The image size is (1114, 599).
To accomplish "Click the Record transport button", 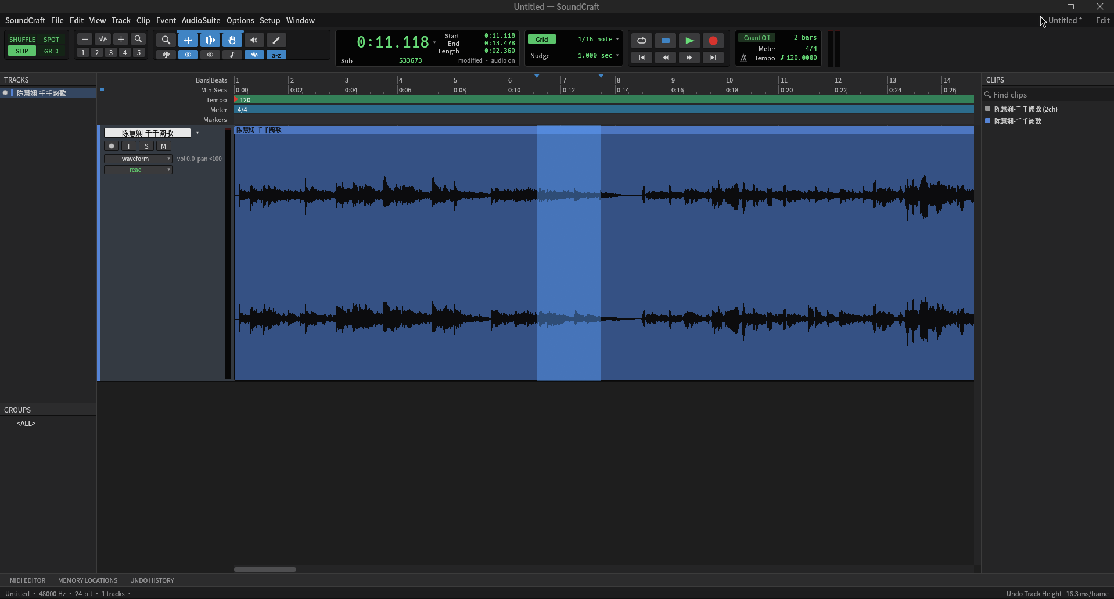I will 713,41.
